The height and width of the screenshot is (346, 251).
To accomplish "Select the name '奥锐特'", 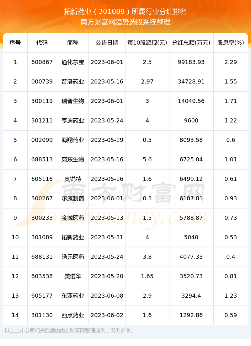I will 73,179.
